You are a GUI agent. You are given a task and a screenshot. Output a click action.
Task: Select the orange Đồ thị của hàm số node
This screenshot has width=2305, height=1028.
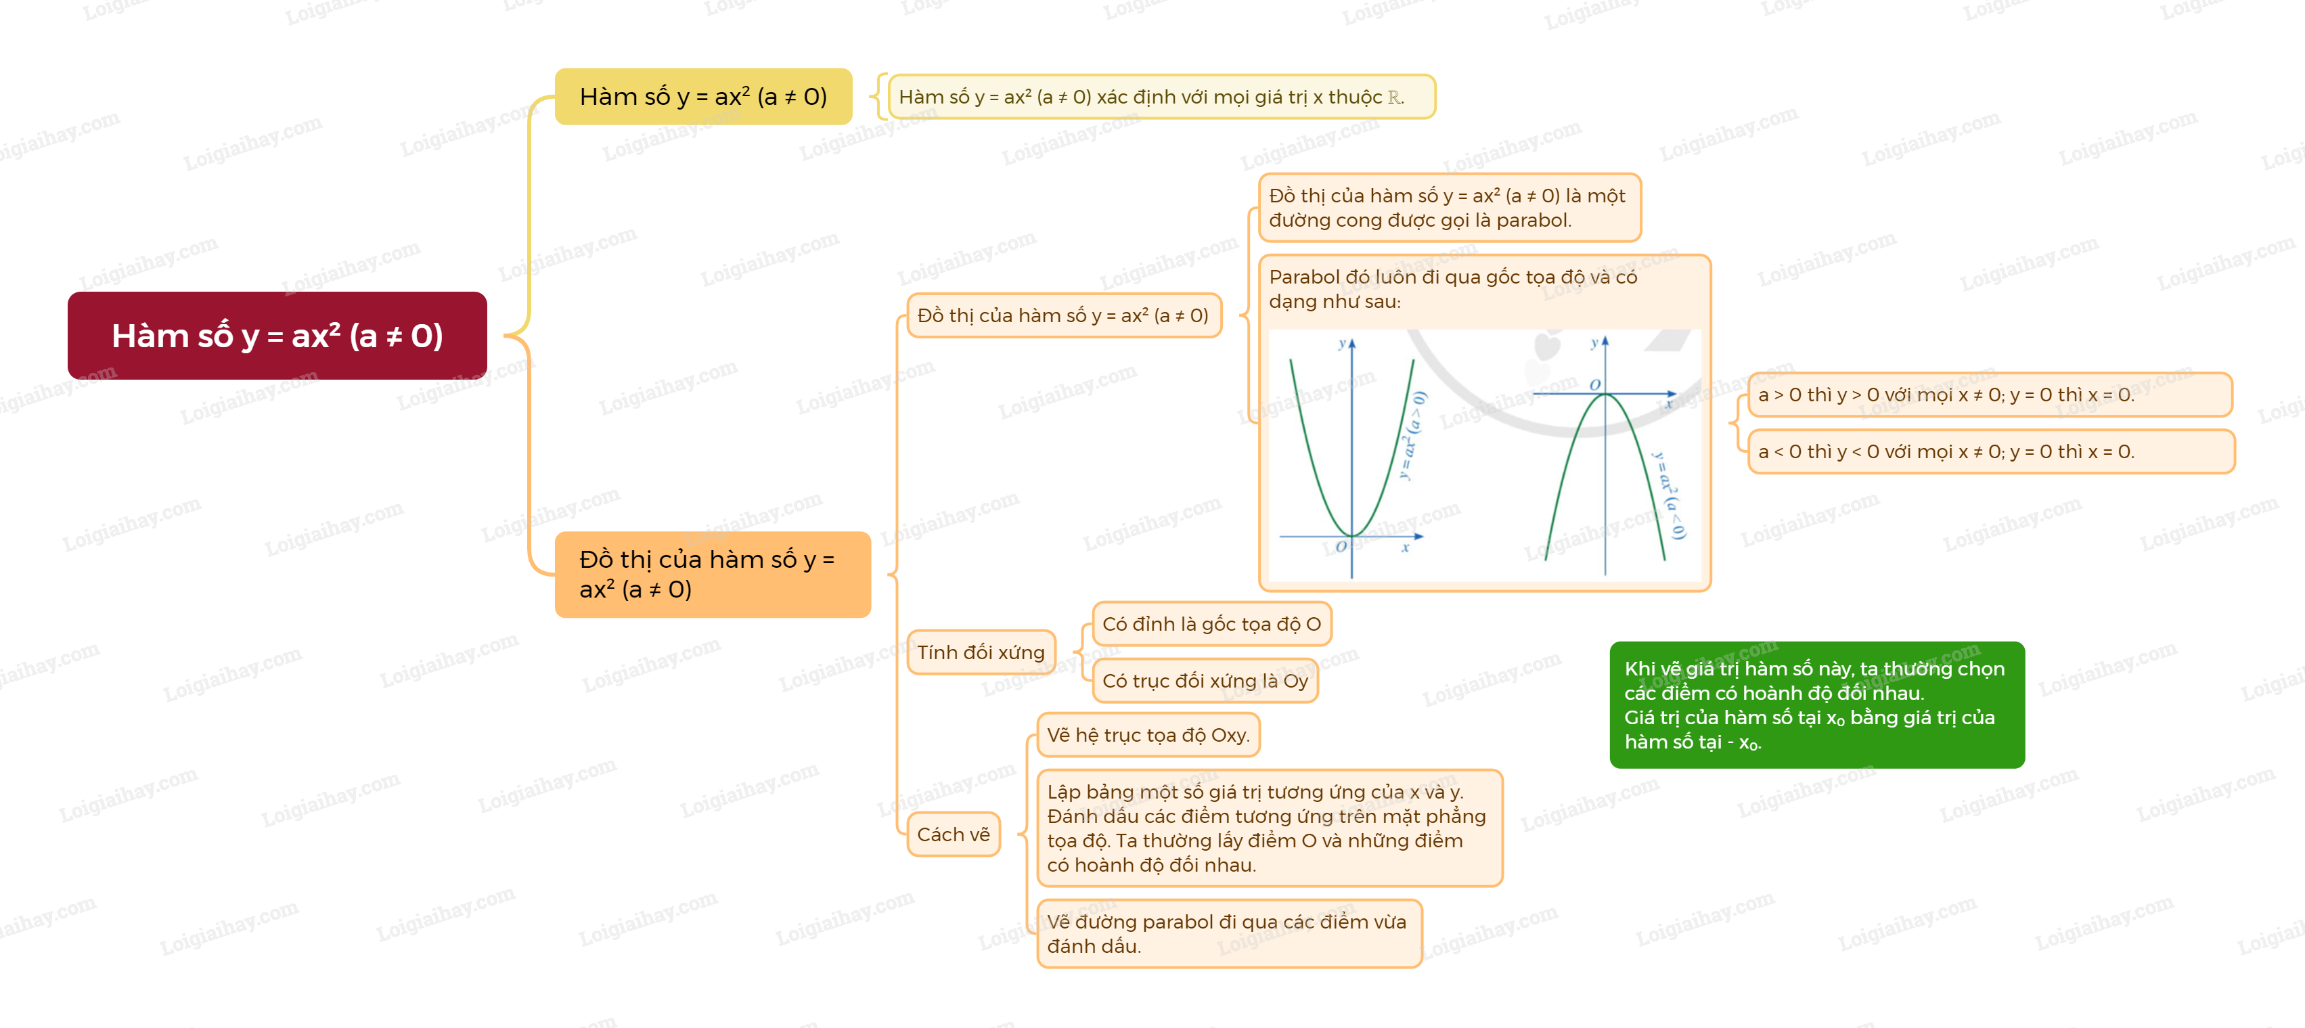(712, 575)
